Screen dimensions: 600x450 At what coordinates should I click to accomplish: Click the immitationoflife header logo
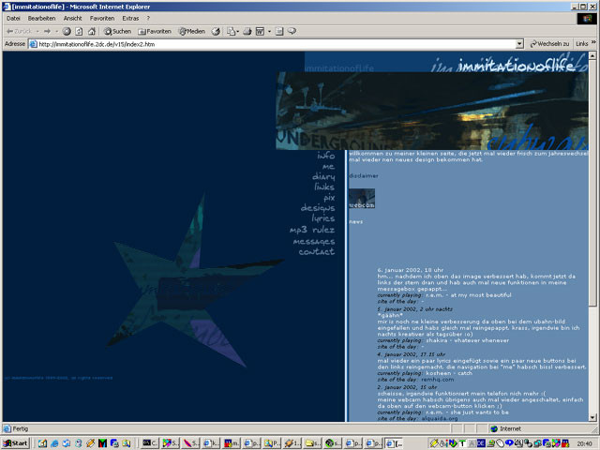click(x=517, y=66)
